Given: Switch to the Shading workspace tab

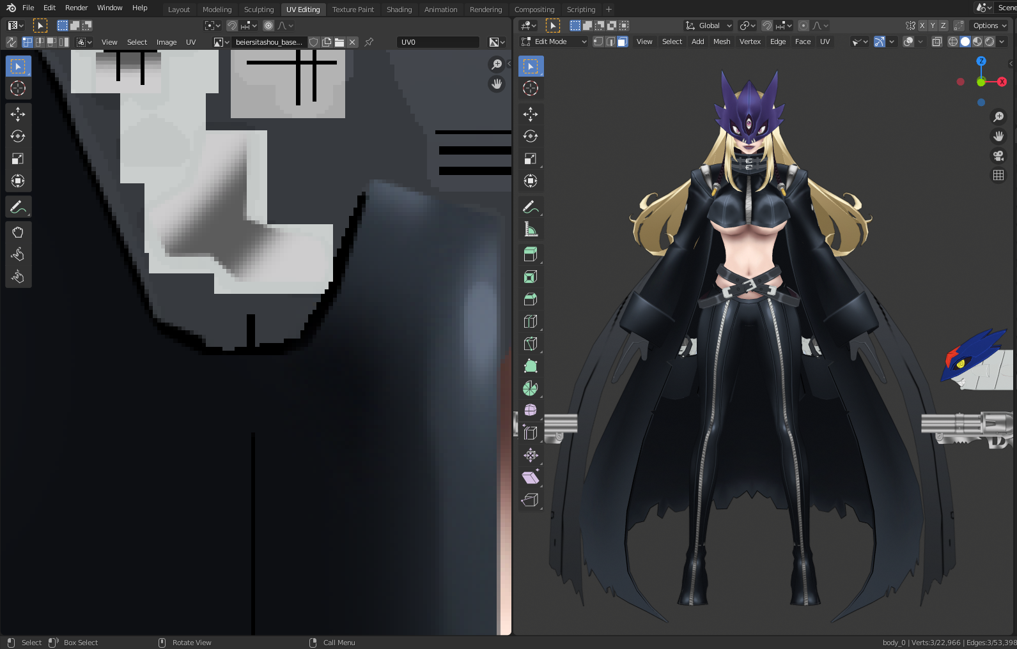Looking at the screenshot, I should 399,10.
